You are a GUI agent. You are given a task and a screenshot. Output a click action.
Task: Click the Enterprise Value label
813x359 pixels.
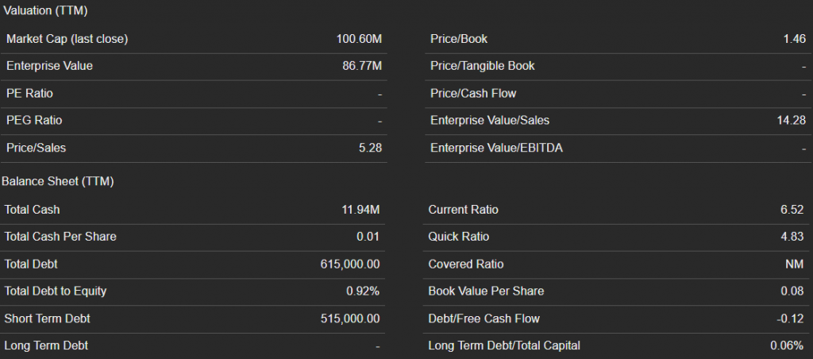(49, 66)
